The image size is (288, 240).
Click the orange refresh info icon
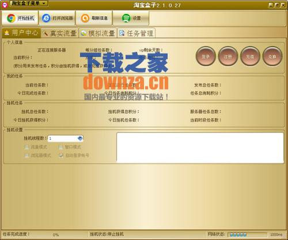[x=85, y=18]
